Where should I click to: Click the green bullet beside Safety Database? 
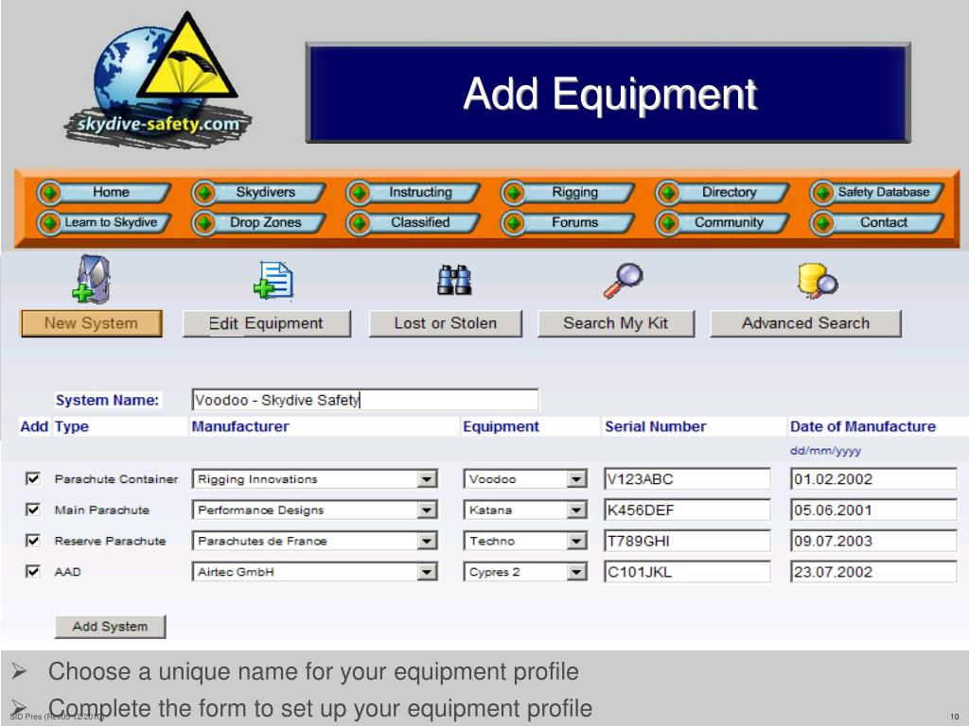[x=822, y=193]
